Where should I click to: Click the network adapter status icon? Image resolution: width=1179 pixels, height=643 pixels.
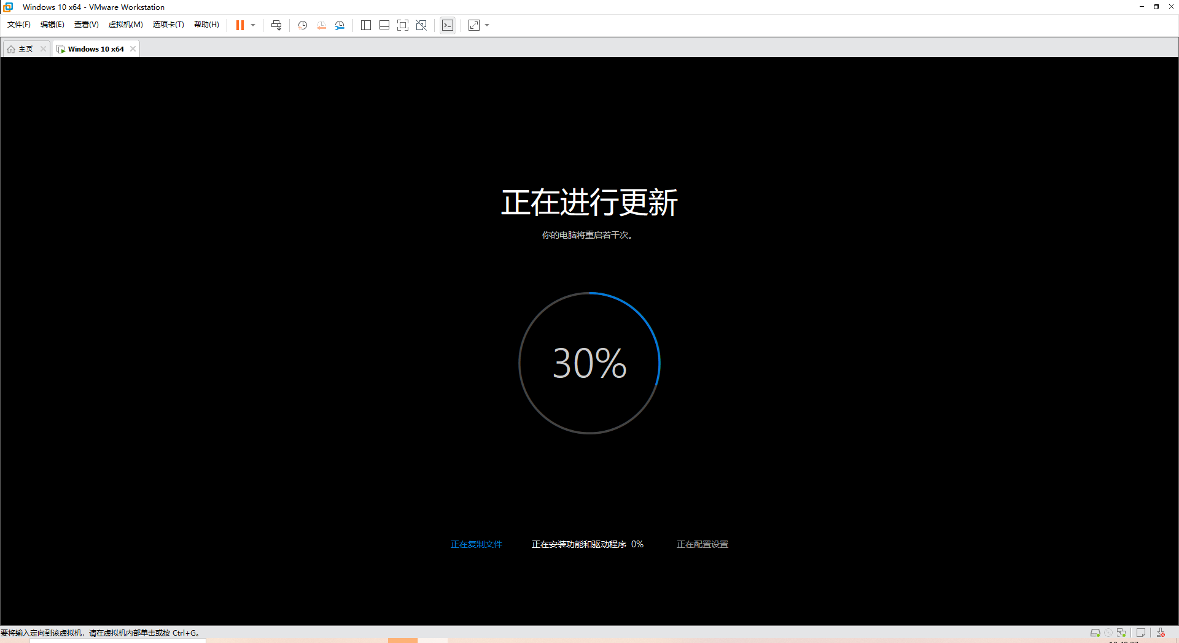(x=1121, y=633)
